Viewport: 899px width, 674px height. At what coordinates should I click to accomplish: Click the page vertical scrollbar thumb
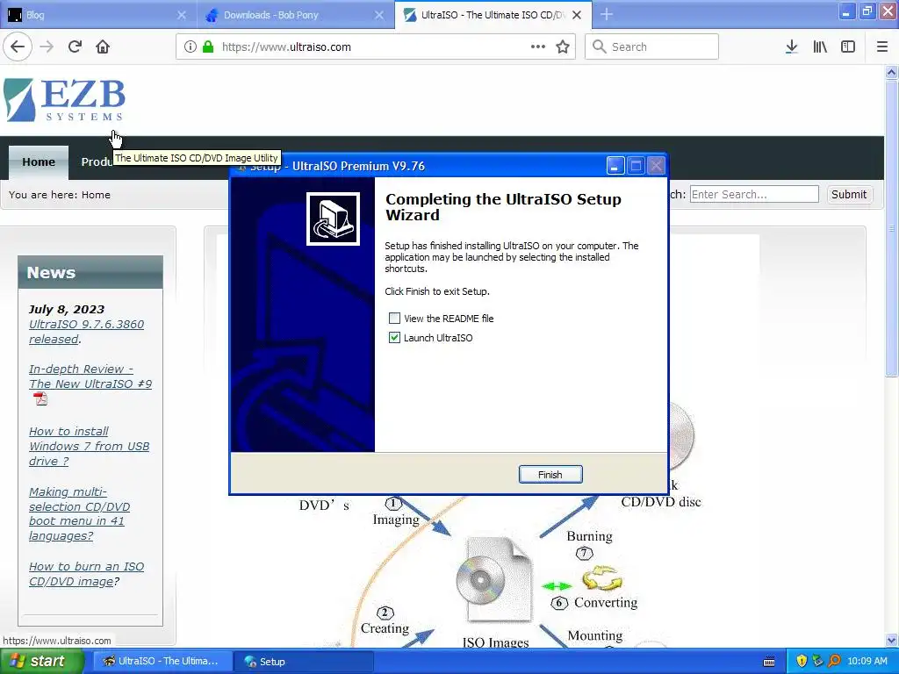point(891,228)
